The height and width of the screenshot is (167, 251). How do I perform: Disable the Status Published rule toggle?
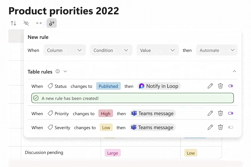pyautogui.click(x=231, y=86)
